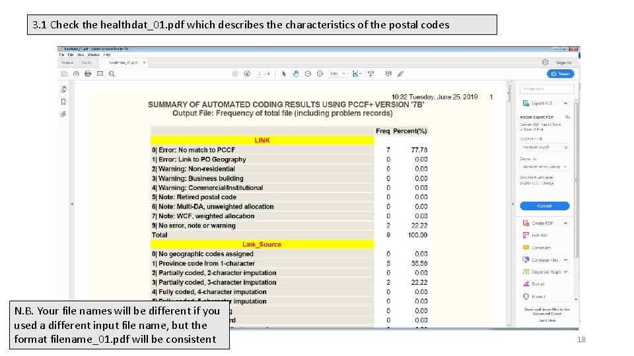Image resolution: width=634 pixels, height=356 pixels.
Task: Click the Learn More link
Action: (x=547, y=320)
